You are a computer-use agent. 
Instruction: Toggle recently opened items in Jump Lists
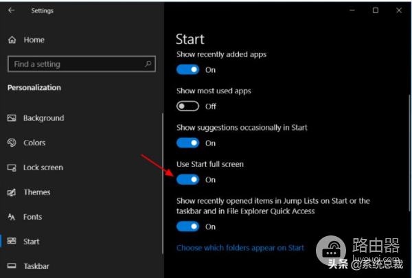pos(187,227)
